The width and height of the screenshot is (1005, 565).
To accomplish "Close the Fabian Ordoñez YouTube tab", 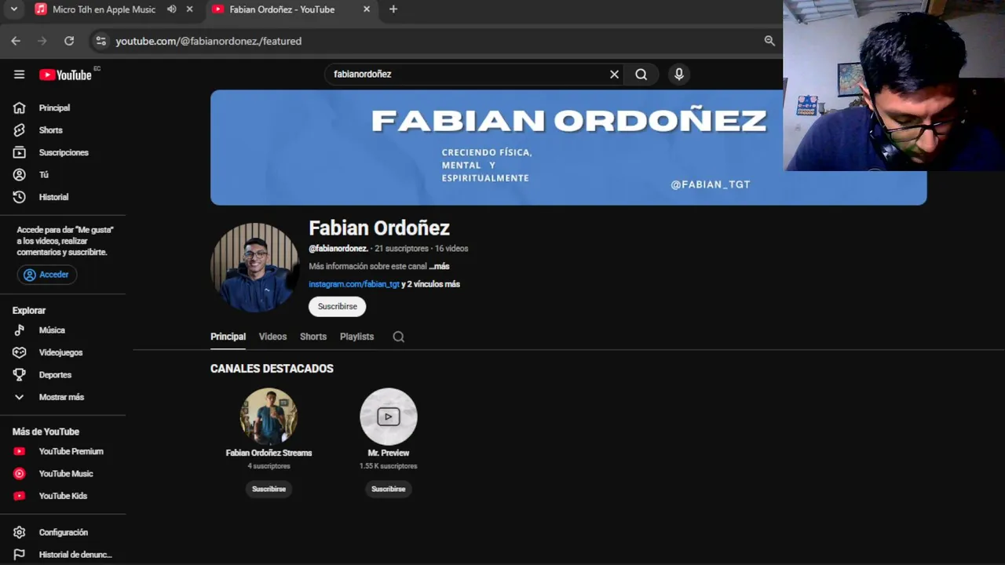I will 367,9.
